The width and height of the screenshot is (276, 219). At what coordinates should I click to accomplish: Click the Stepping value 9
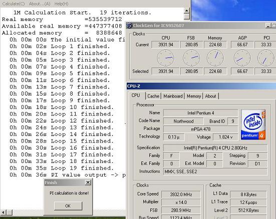(x=257, y=155)
